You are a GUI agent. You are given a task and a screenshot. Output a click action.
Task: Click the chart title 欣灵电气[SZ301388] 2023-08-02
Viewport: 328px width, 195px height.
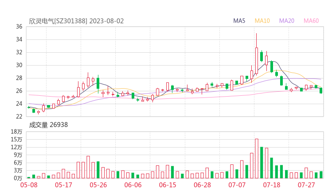[76, 21]
